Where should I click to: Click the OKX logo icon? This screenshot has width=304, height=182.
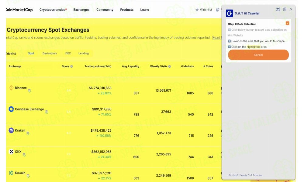(11, 152)
